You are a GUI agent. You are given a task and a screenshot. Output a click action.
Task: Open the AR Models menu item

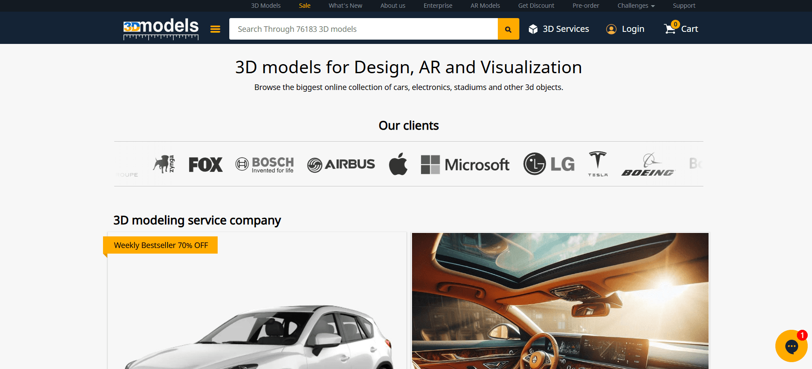485,6
